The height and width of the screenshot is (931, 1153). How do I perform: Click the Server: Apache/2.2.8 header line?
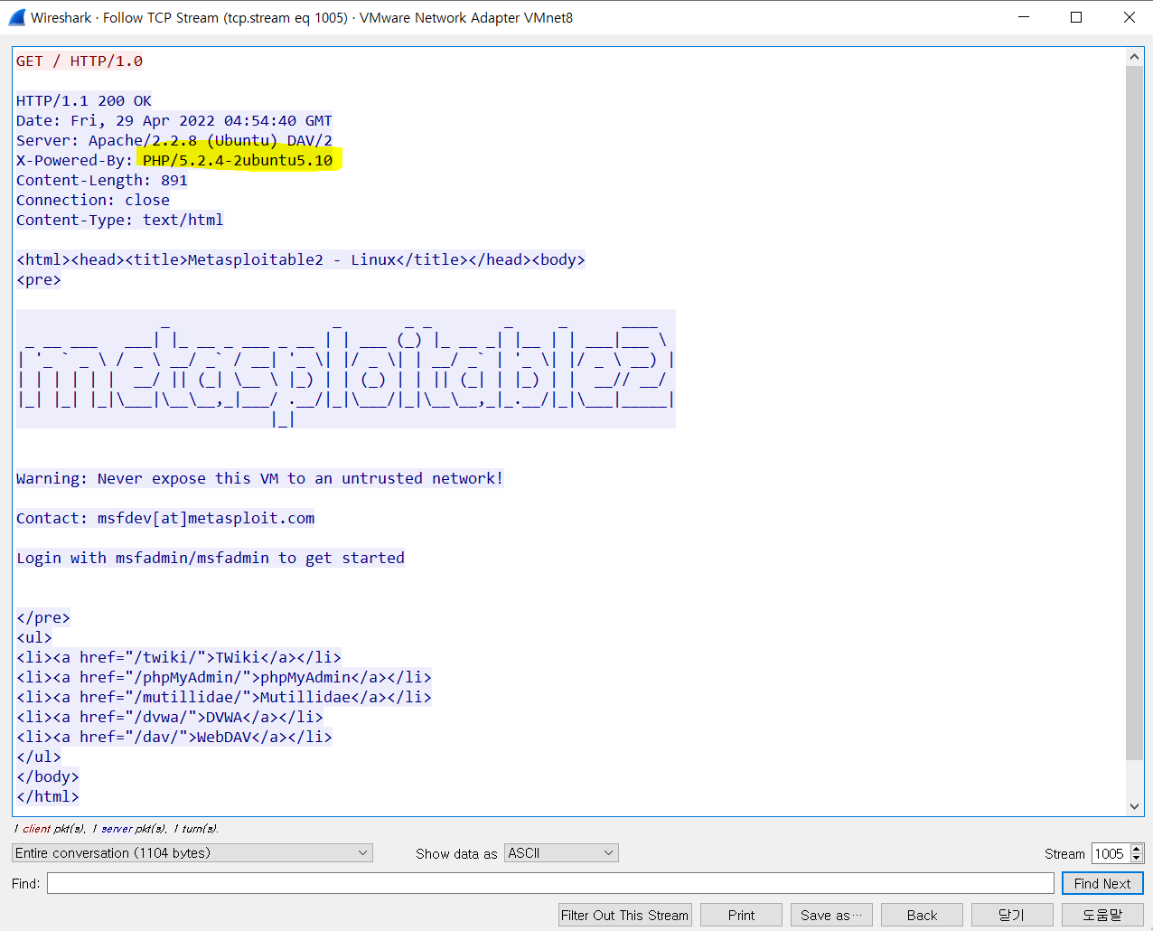coord(174,140)
